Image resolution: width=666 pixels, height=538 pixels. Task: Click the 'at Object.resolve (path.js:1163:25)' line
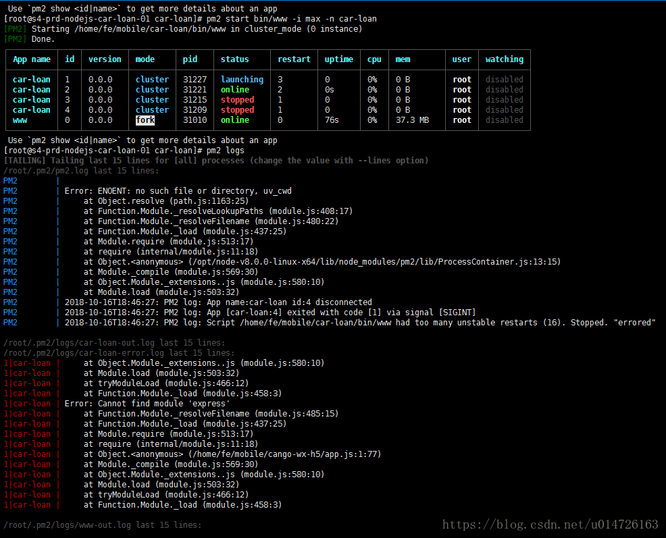(165, 201)
